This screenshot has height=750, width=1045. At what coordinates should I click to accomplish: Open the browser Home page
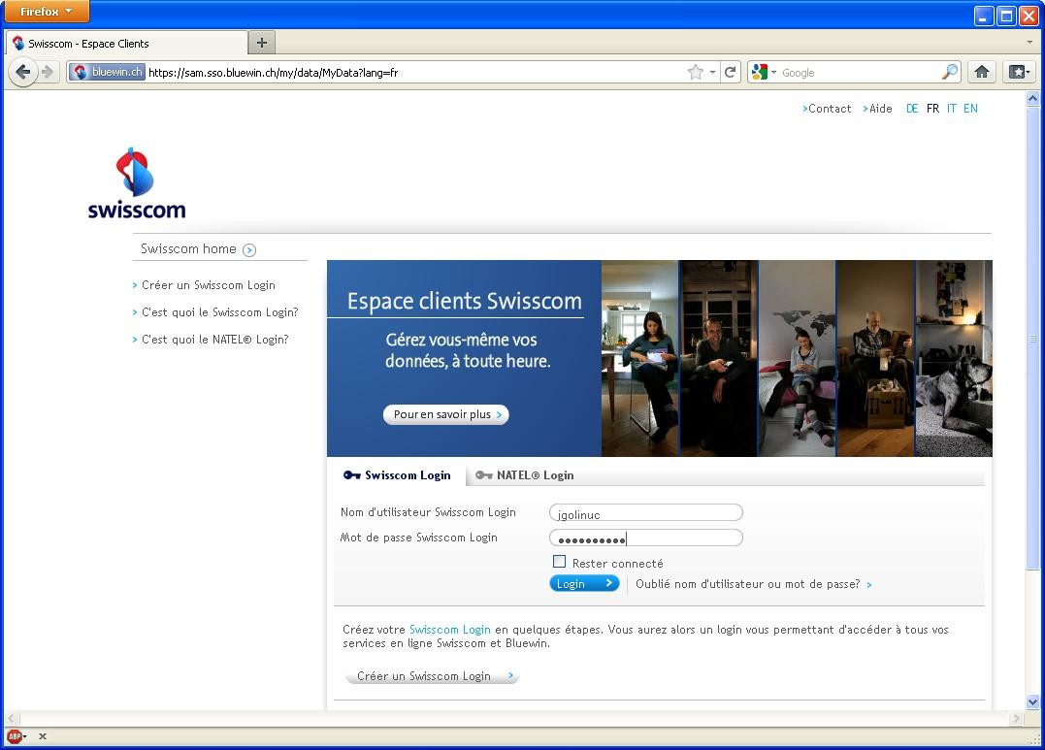pos(982,72)
